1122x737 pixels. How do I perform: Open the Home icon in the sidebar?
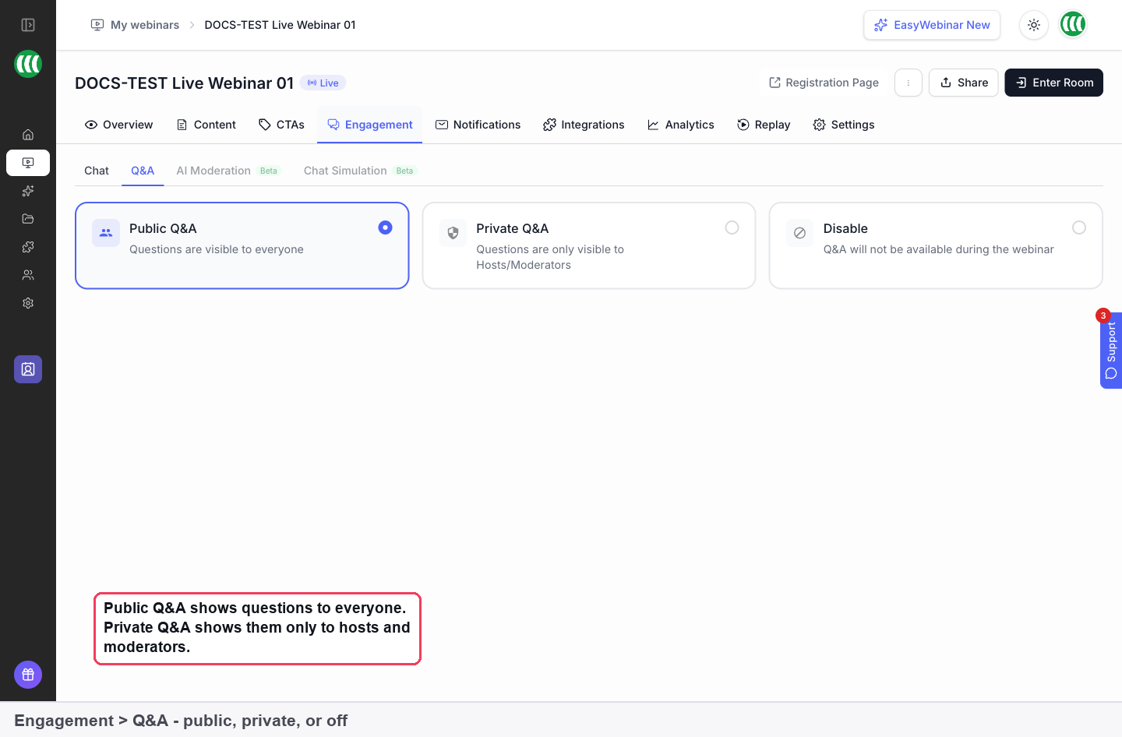click(28, 135)
